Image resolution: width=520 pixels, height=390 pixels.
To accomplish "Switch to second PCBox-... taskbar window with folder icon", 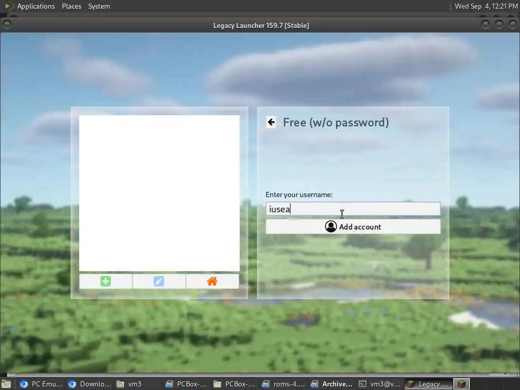I will [x=234, y=384].
